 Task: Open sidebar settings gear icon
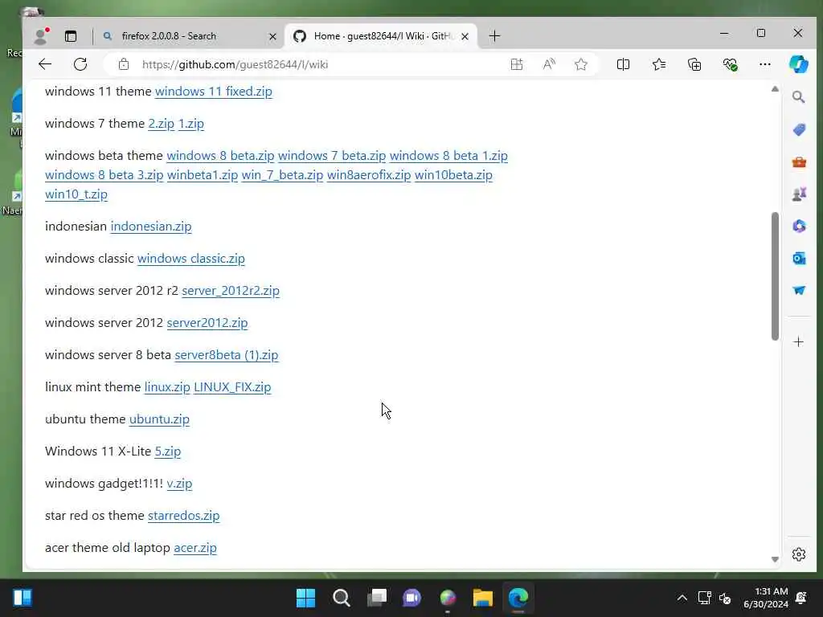click(x=799, y=554)
